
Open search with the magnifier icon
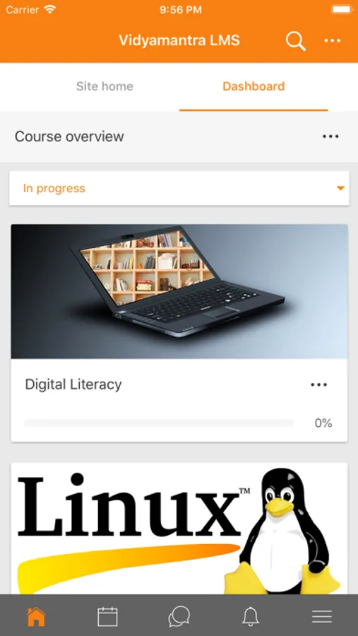(x=296, y=41)
